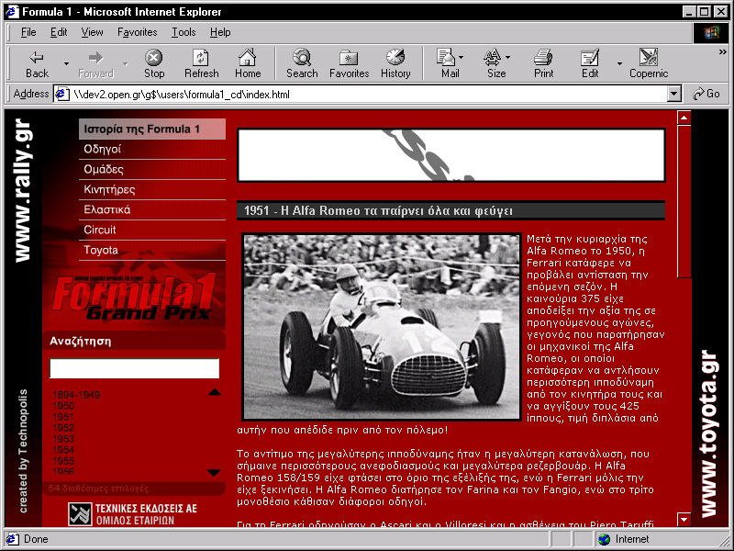Open the Ομάδες section

(152, 170)
